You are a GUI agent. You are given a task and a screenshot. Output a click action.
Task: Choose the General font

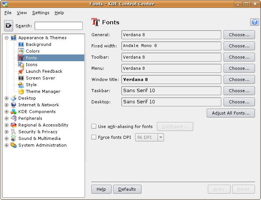239,35
